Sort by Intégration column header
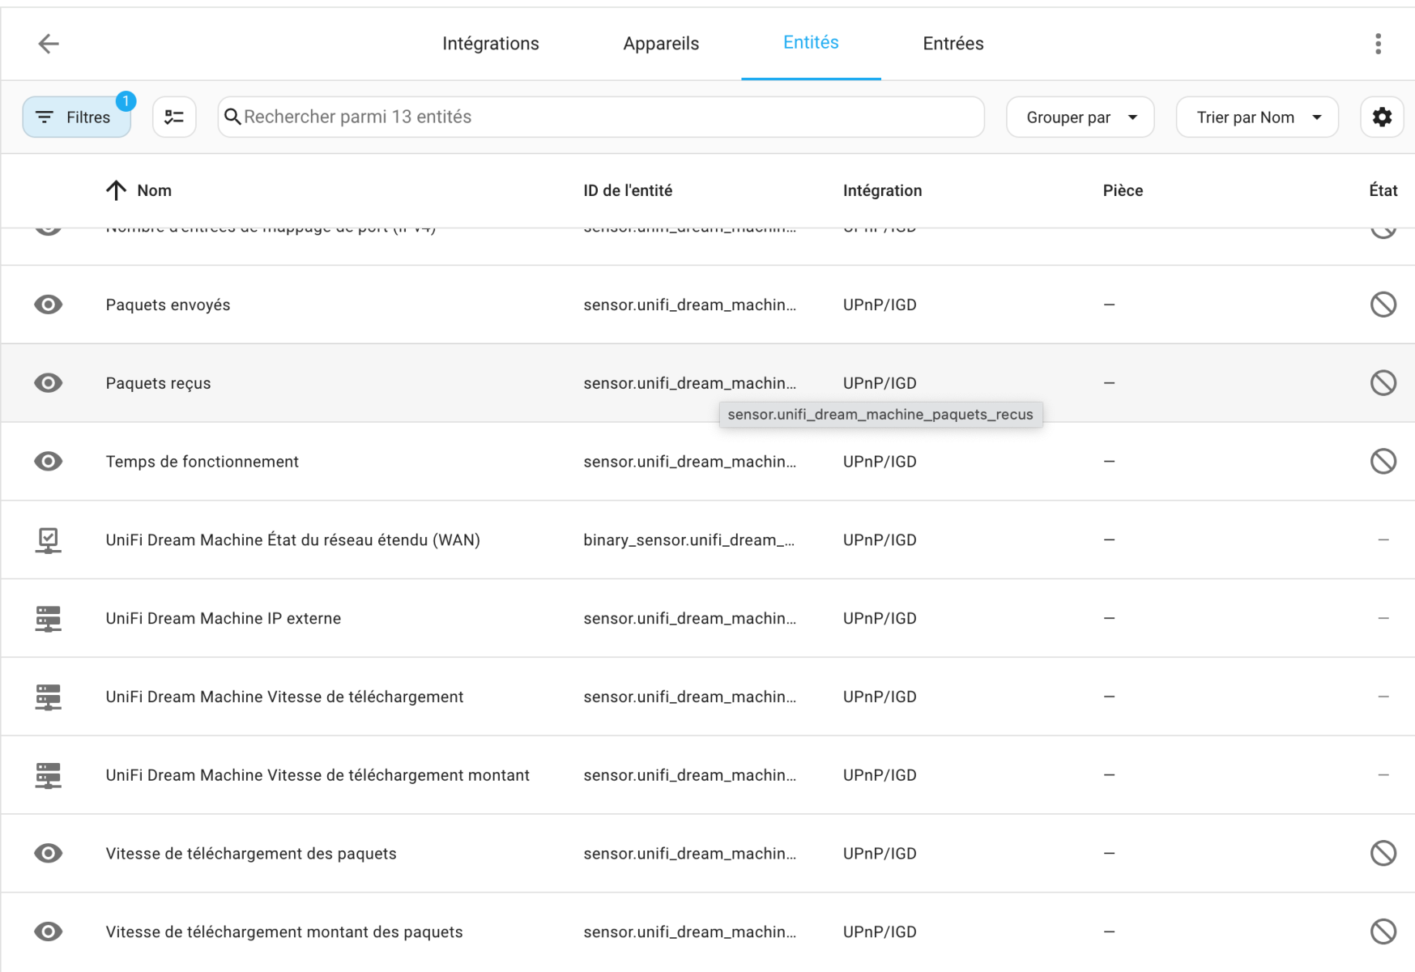Screen dimensions: 1415x972 882,190
